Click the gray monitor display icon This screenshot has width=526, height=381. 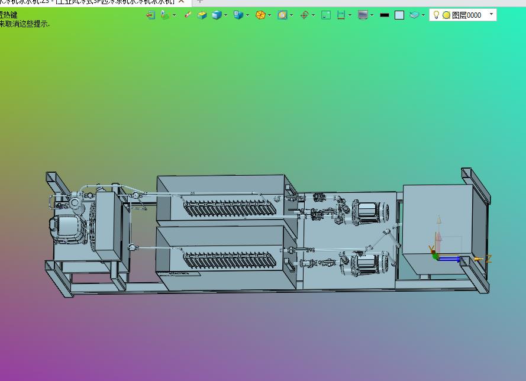pos(363,15)
